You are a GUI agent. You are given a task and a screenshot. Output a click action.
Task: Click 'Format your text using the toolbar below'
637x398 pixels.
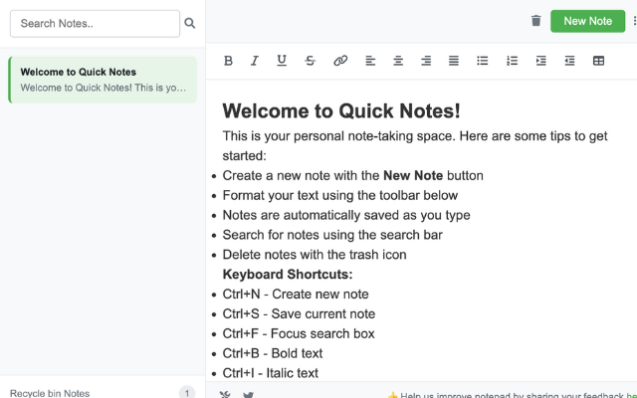pos(340,195)
